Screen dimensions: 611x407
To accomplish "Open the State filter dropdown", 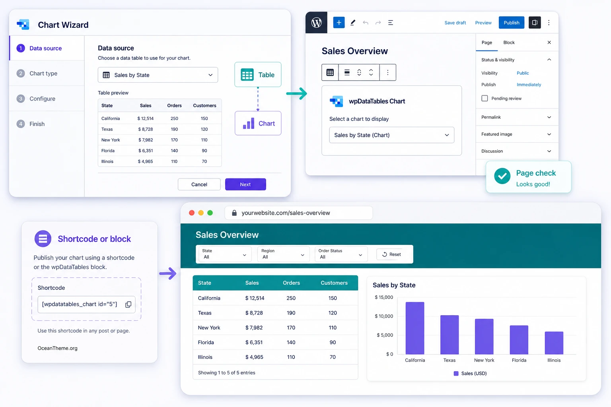I will click(225, 254).
